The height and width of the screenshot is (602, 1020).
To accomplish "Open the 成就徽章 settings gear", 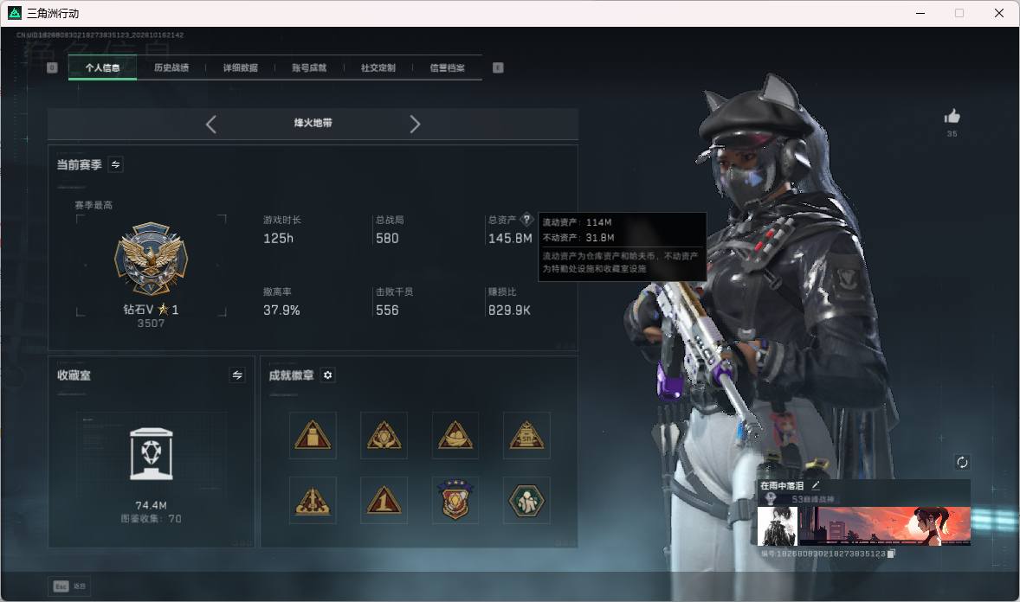I will 328,375.
